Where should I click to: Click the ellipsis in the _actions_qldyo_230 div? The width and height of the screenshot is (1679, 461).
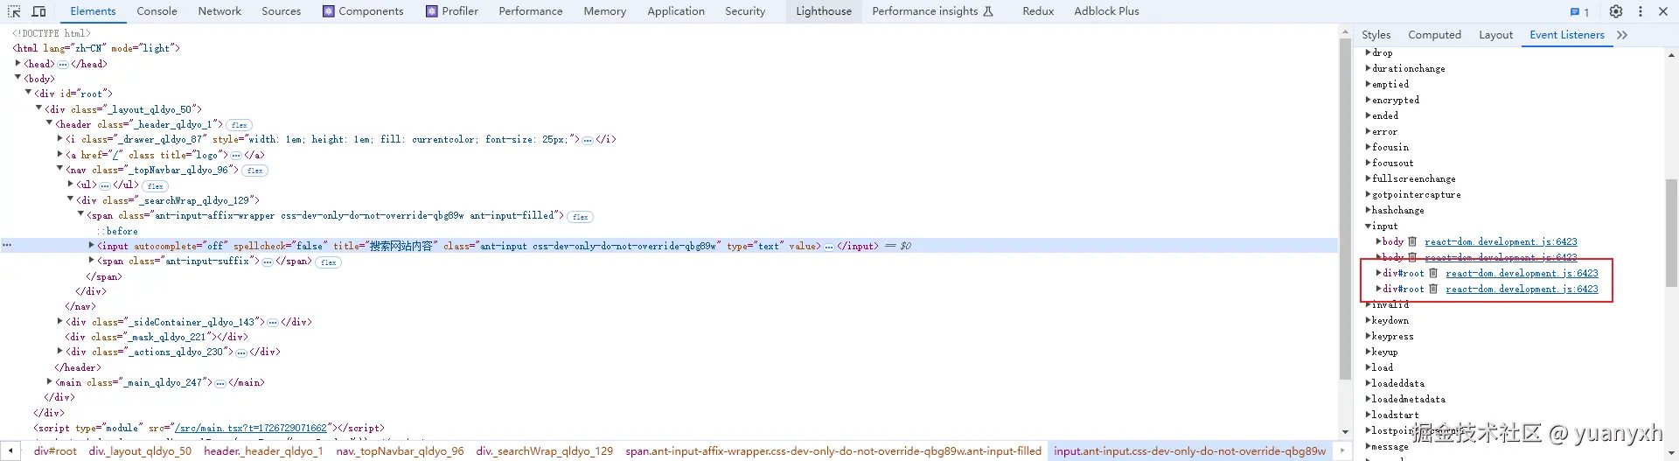pos(241,353)
